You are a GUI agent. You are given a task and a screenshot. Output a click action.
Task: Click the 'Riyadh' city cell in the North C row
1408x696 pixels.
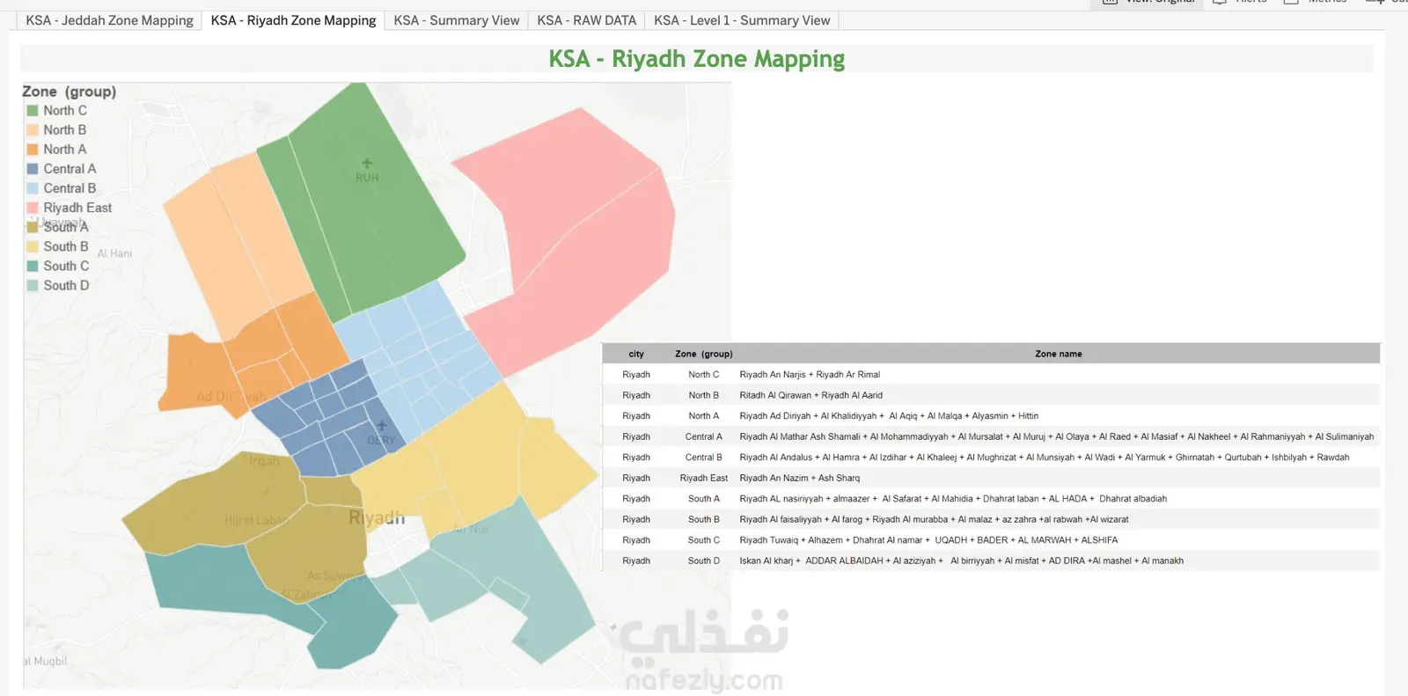(636, 375)
